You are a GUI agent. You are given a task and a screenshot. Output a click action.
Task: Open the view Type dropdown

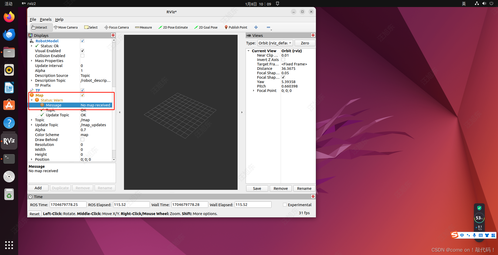click(x=275, y=43)
